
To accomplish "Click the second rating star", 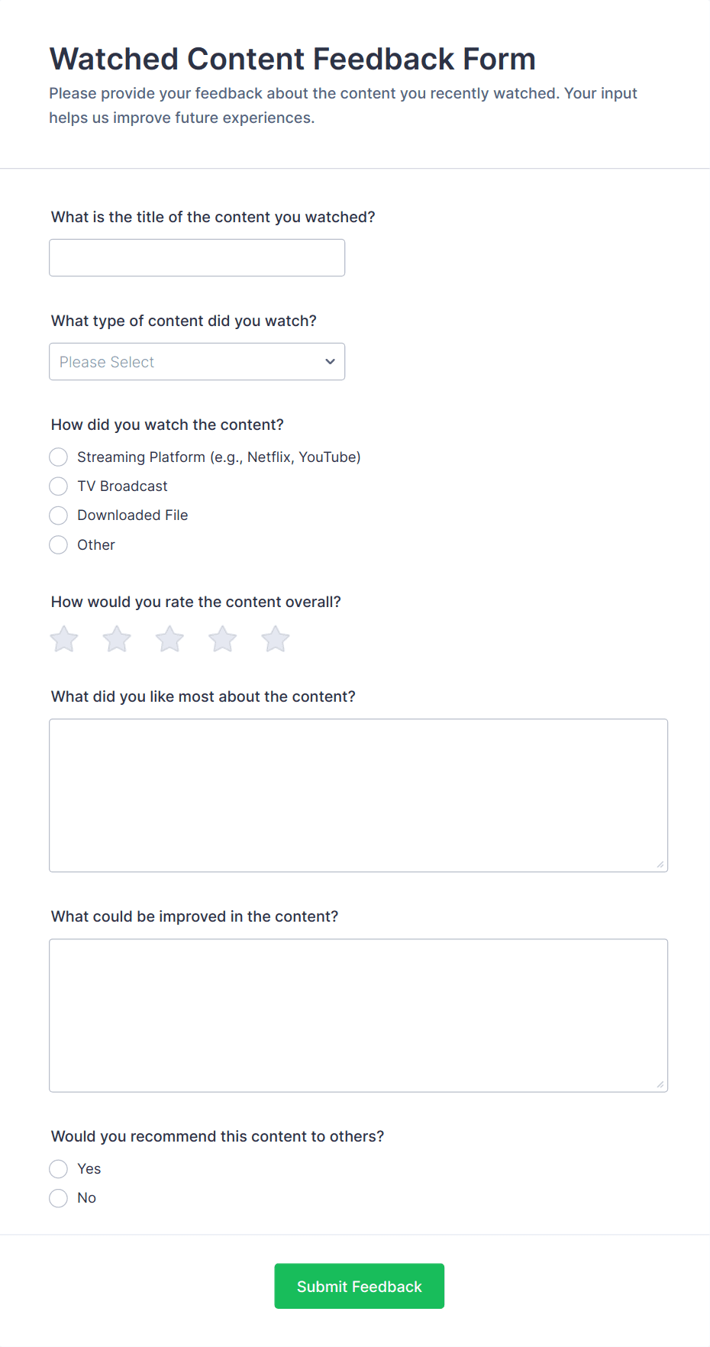I will (117, 639).
